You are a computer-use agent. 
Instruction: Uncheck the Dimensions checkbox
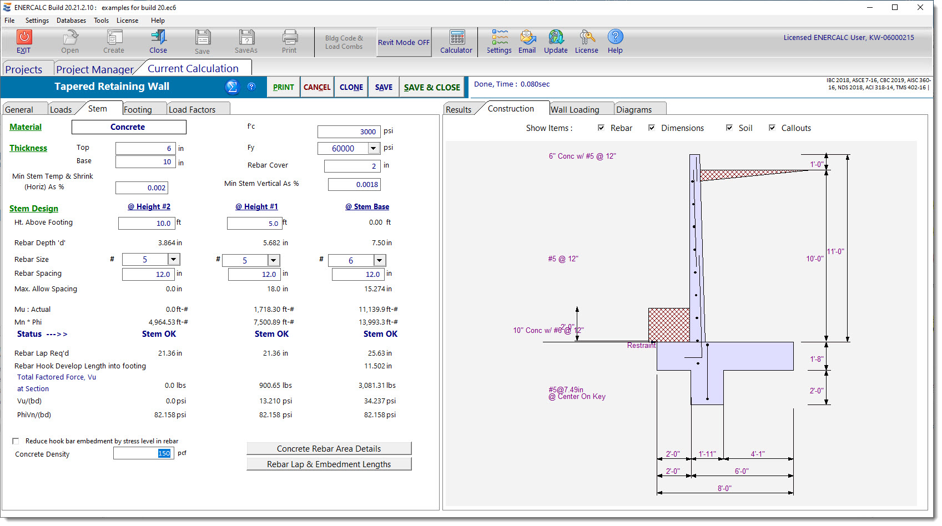(652, 128)
